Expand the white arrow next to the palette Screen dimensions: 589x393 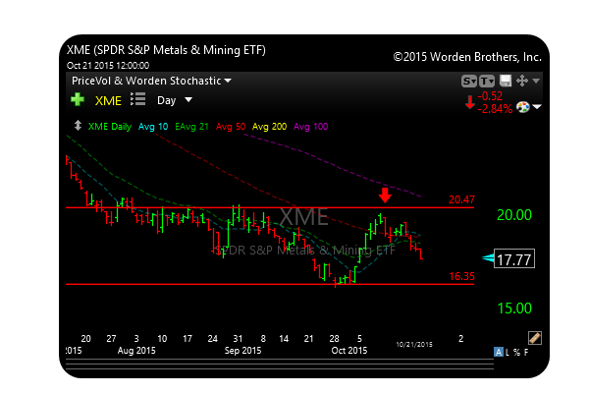[x=537, y=107]
